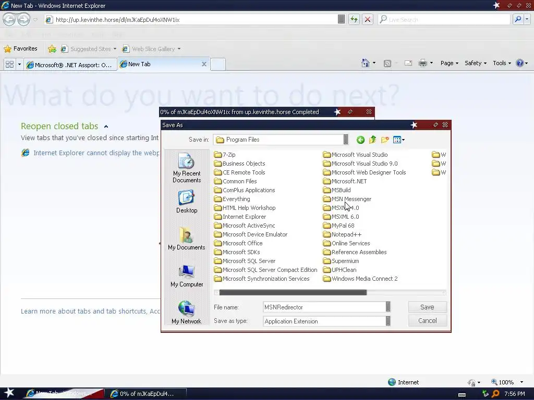Open the Page menu
Viewport: 534px width, 400px height.
pos(449,63)
